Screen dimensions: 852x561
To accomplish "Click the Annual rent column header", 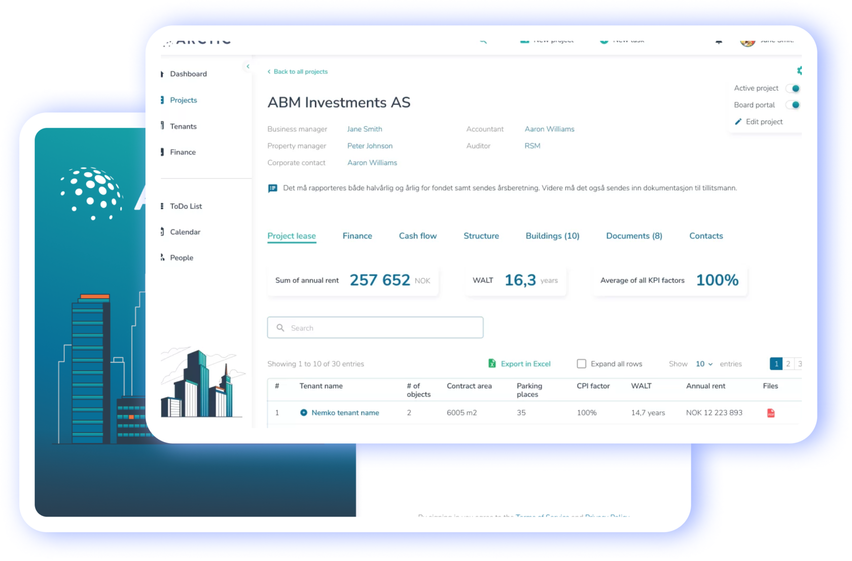I will [x=705, y=386].
